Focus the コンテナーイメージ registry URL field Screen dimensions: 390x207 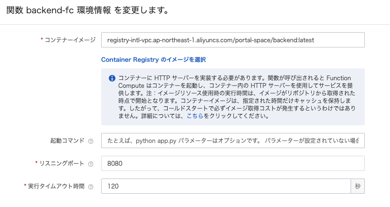tap(233, 40)
